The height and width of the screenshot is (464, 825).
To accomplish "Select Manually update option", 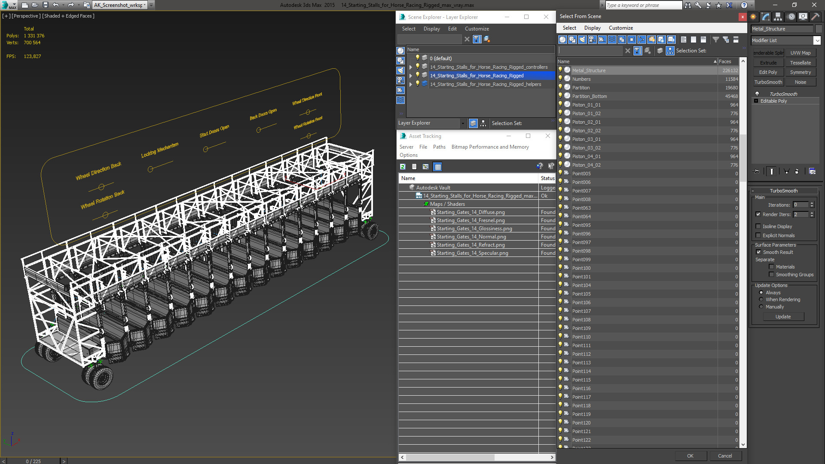I will (x=761, y=307).
